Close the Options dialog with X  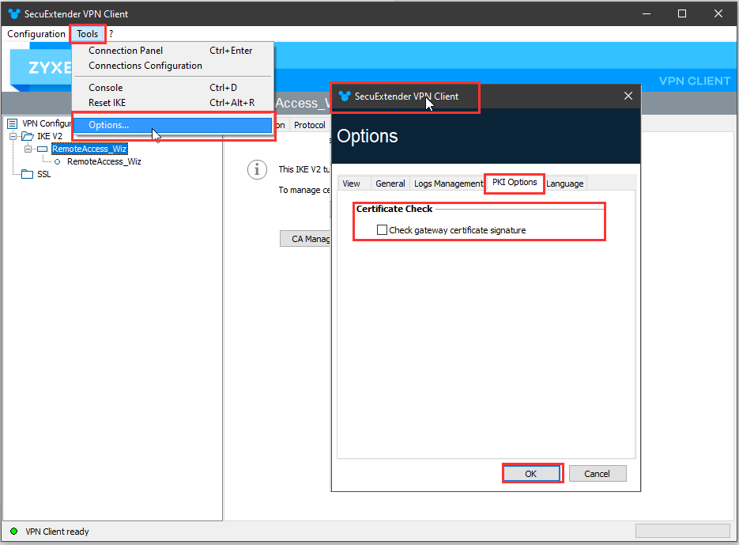[628, 97]
